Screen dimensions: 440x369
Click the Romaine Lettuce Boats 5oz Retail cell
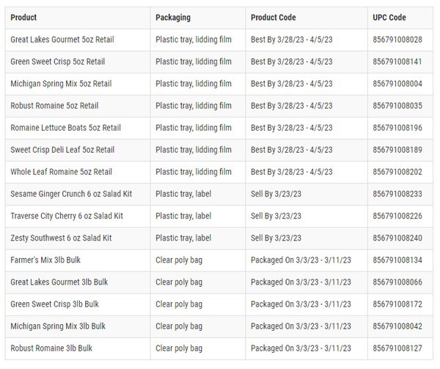[x=65, y=128]
